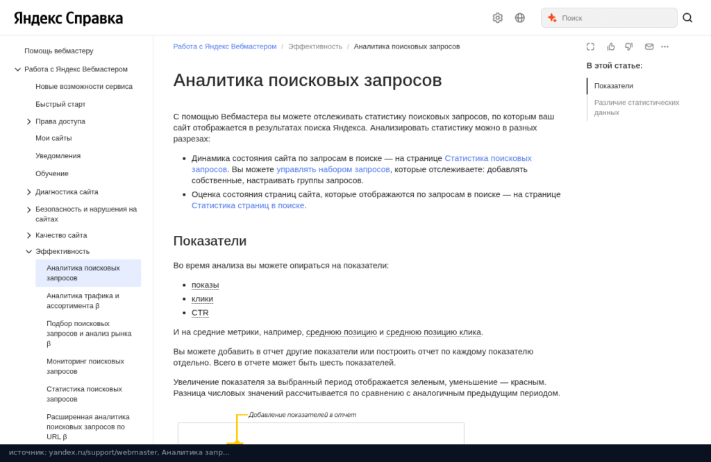The height and width of the screenshot is (462, 711).
Task: Click breadcrumb Работа с Яндекс Вебмастером
Action: pos(225,46)
